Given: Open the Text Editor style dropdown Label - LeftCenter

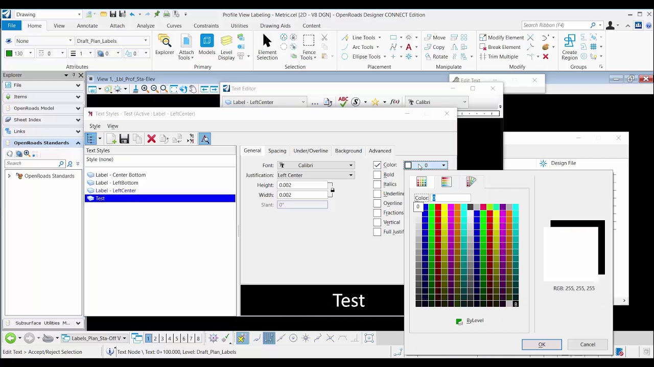Looking at the screenshot, I should click(x=264, y=102).
